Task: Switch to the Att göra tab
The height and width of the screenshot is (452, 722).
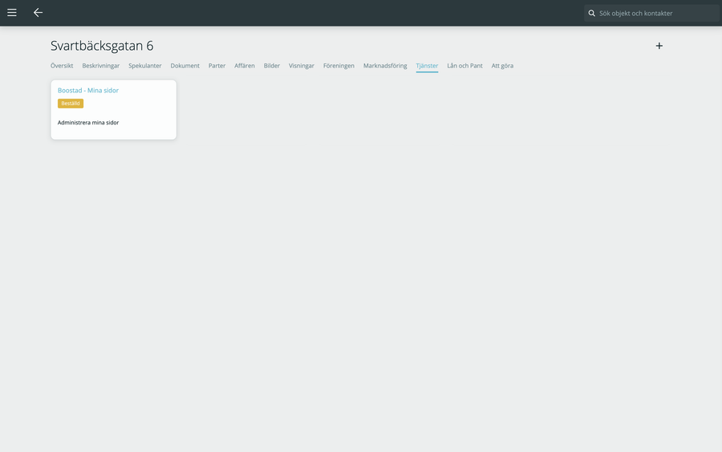Action: click(x=502, y=66)
